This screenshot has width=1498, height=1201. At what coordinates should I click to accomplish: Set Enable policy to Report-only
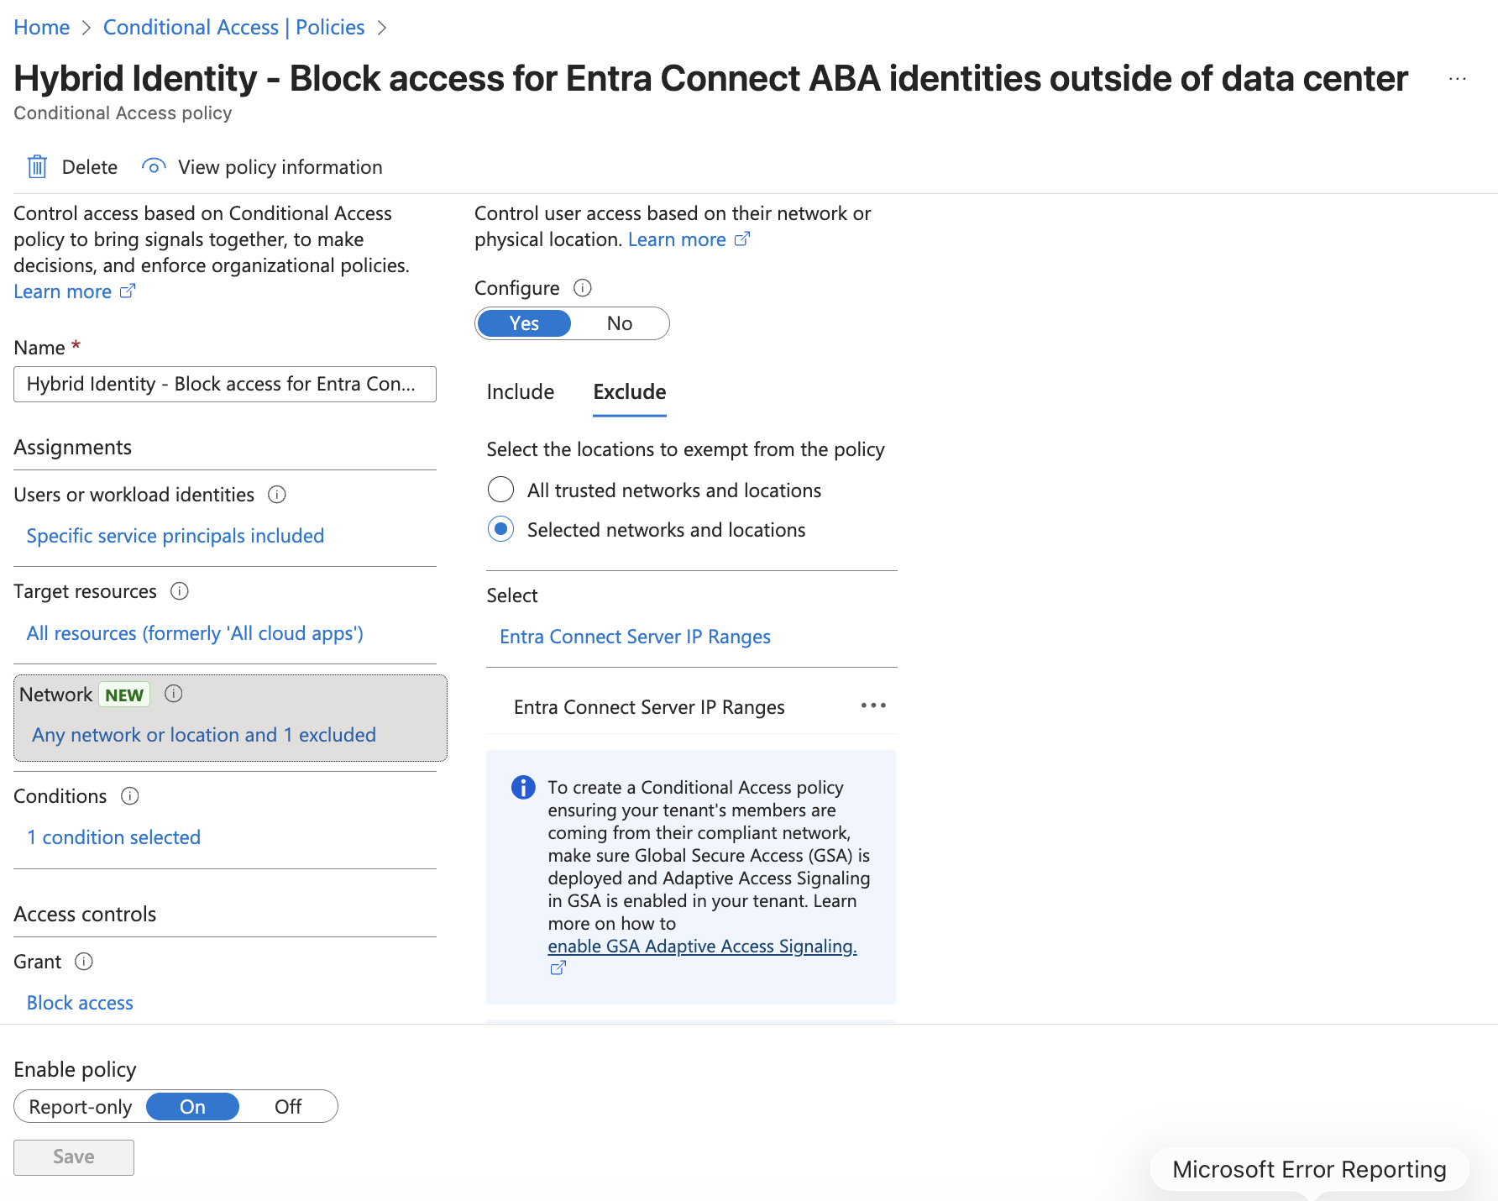(x=81, y=1107)
